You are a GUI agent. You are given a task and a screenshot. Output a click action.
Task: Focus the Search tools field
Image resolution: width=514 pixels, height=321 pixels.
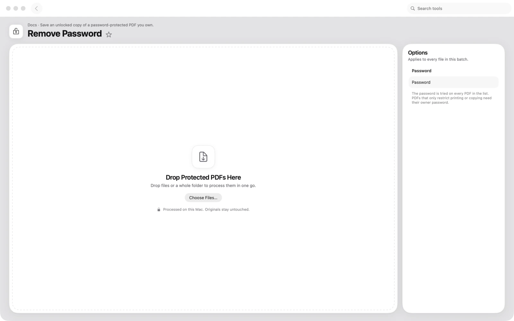pyautogui.click(x=459, y=8)
